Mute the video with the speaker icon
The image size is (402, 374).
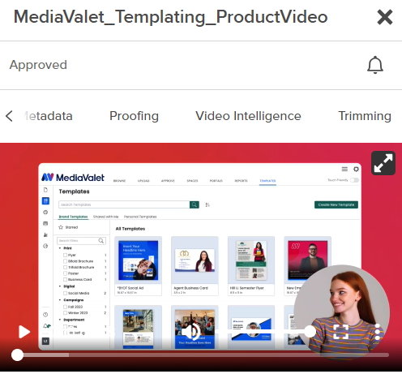click(x=190, y=331)
